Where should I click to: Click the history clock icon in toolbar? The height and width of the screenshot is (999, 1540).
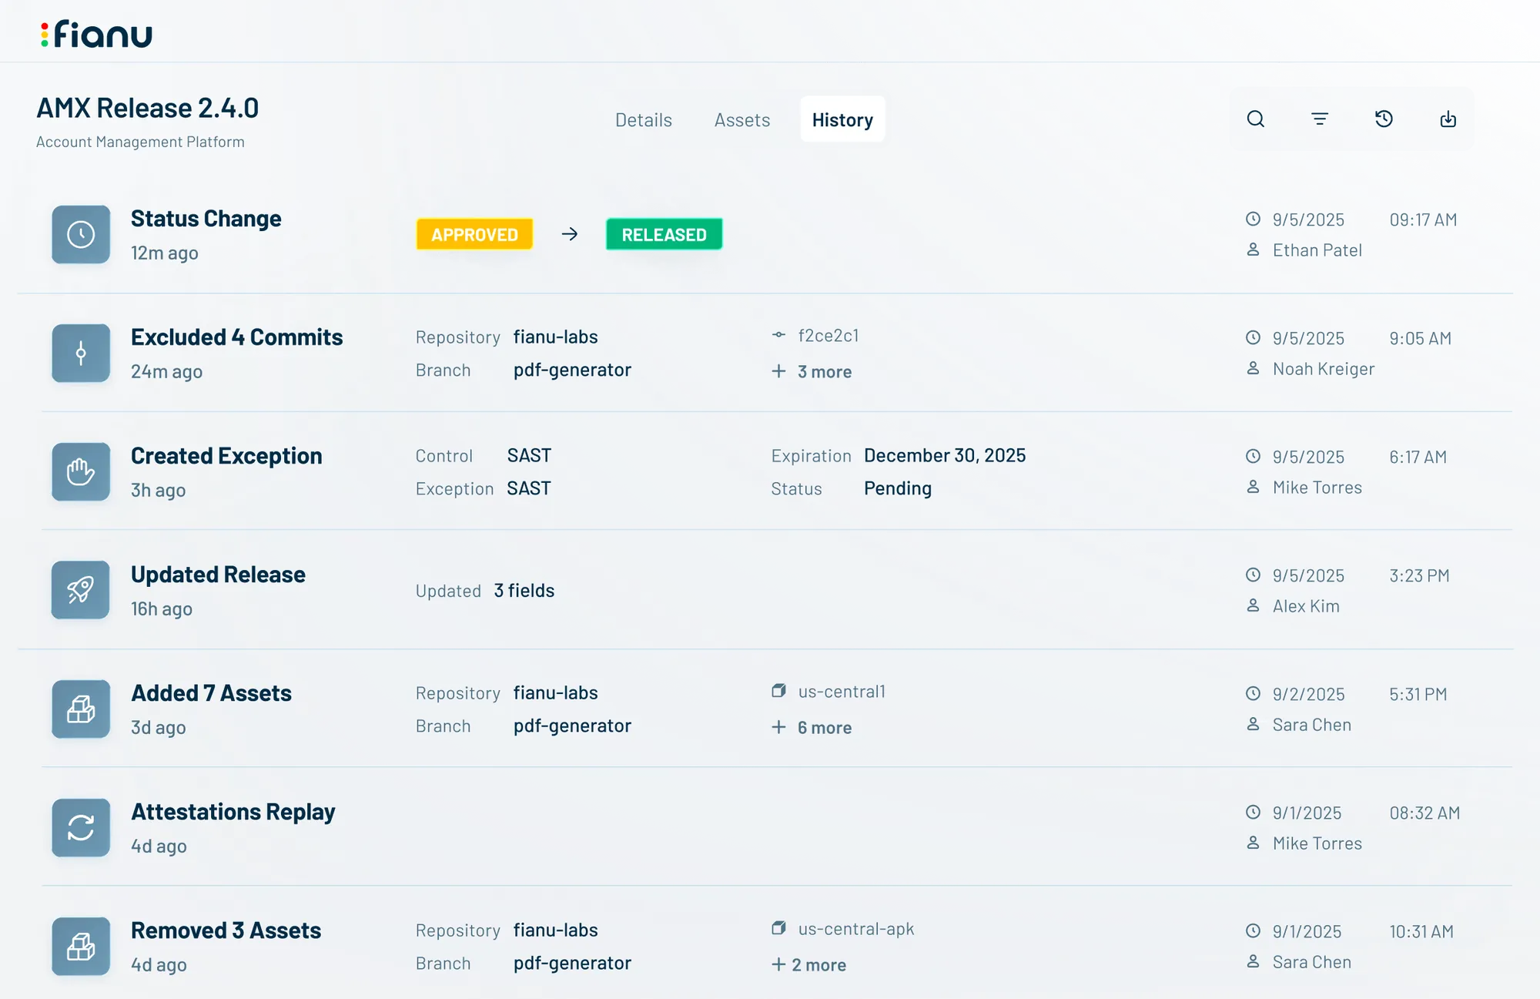[1384, 119]
